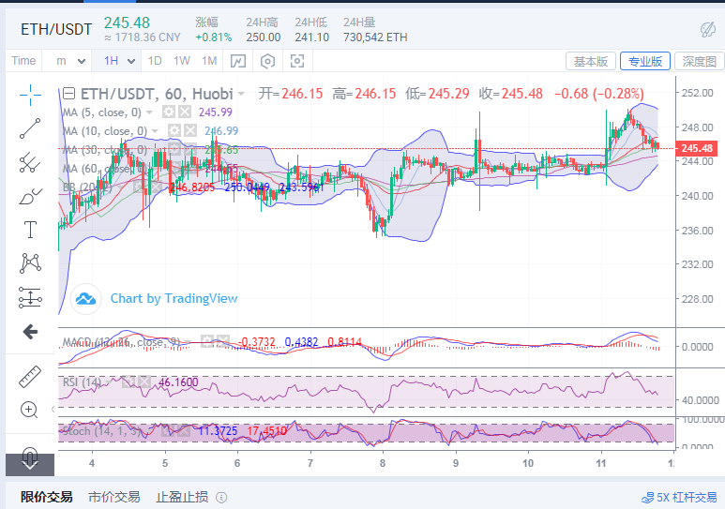Viewport: 725px width, 509px height.
Task: Click the zoom in magnifier tool
Action: (30, 410)
